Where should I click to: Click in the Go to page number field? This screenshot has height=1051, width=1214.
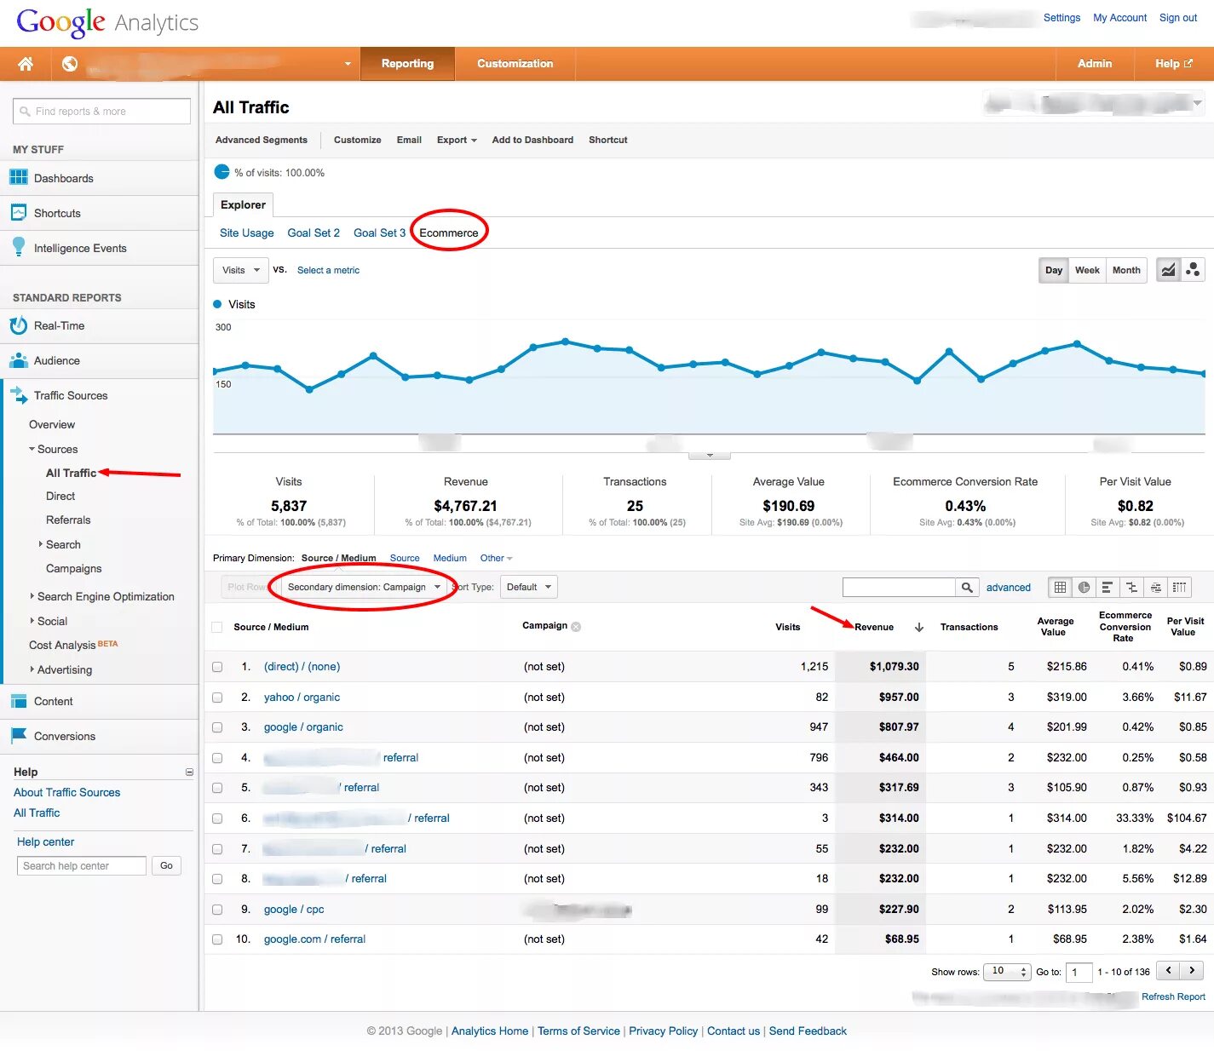coord(1079,972)
